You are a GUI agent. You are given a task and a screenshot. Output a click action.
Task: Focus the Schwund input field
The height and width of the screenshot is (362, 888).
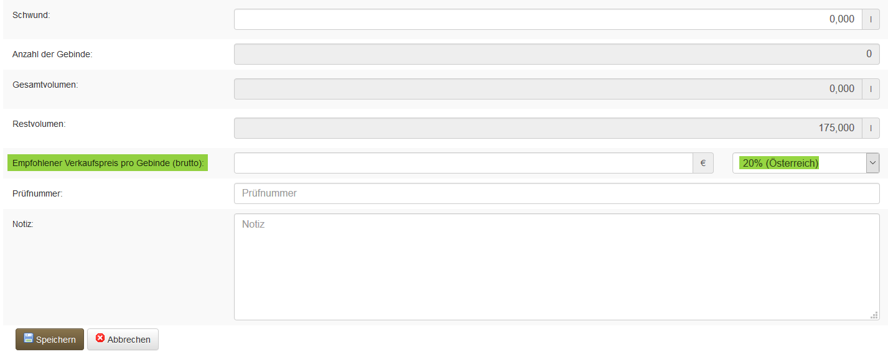pos(548,19)
